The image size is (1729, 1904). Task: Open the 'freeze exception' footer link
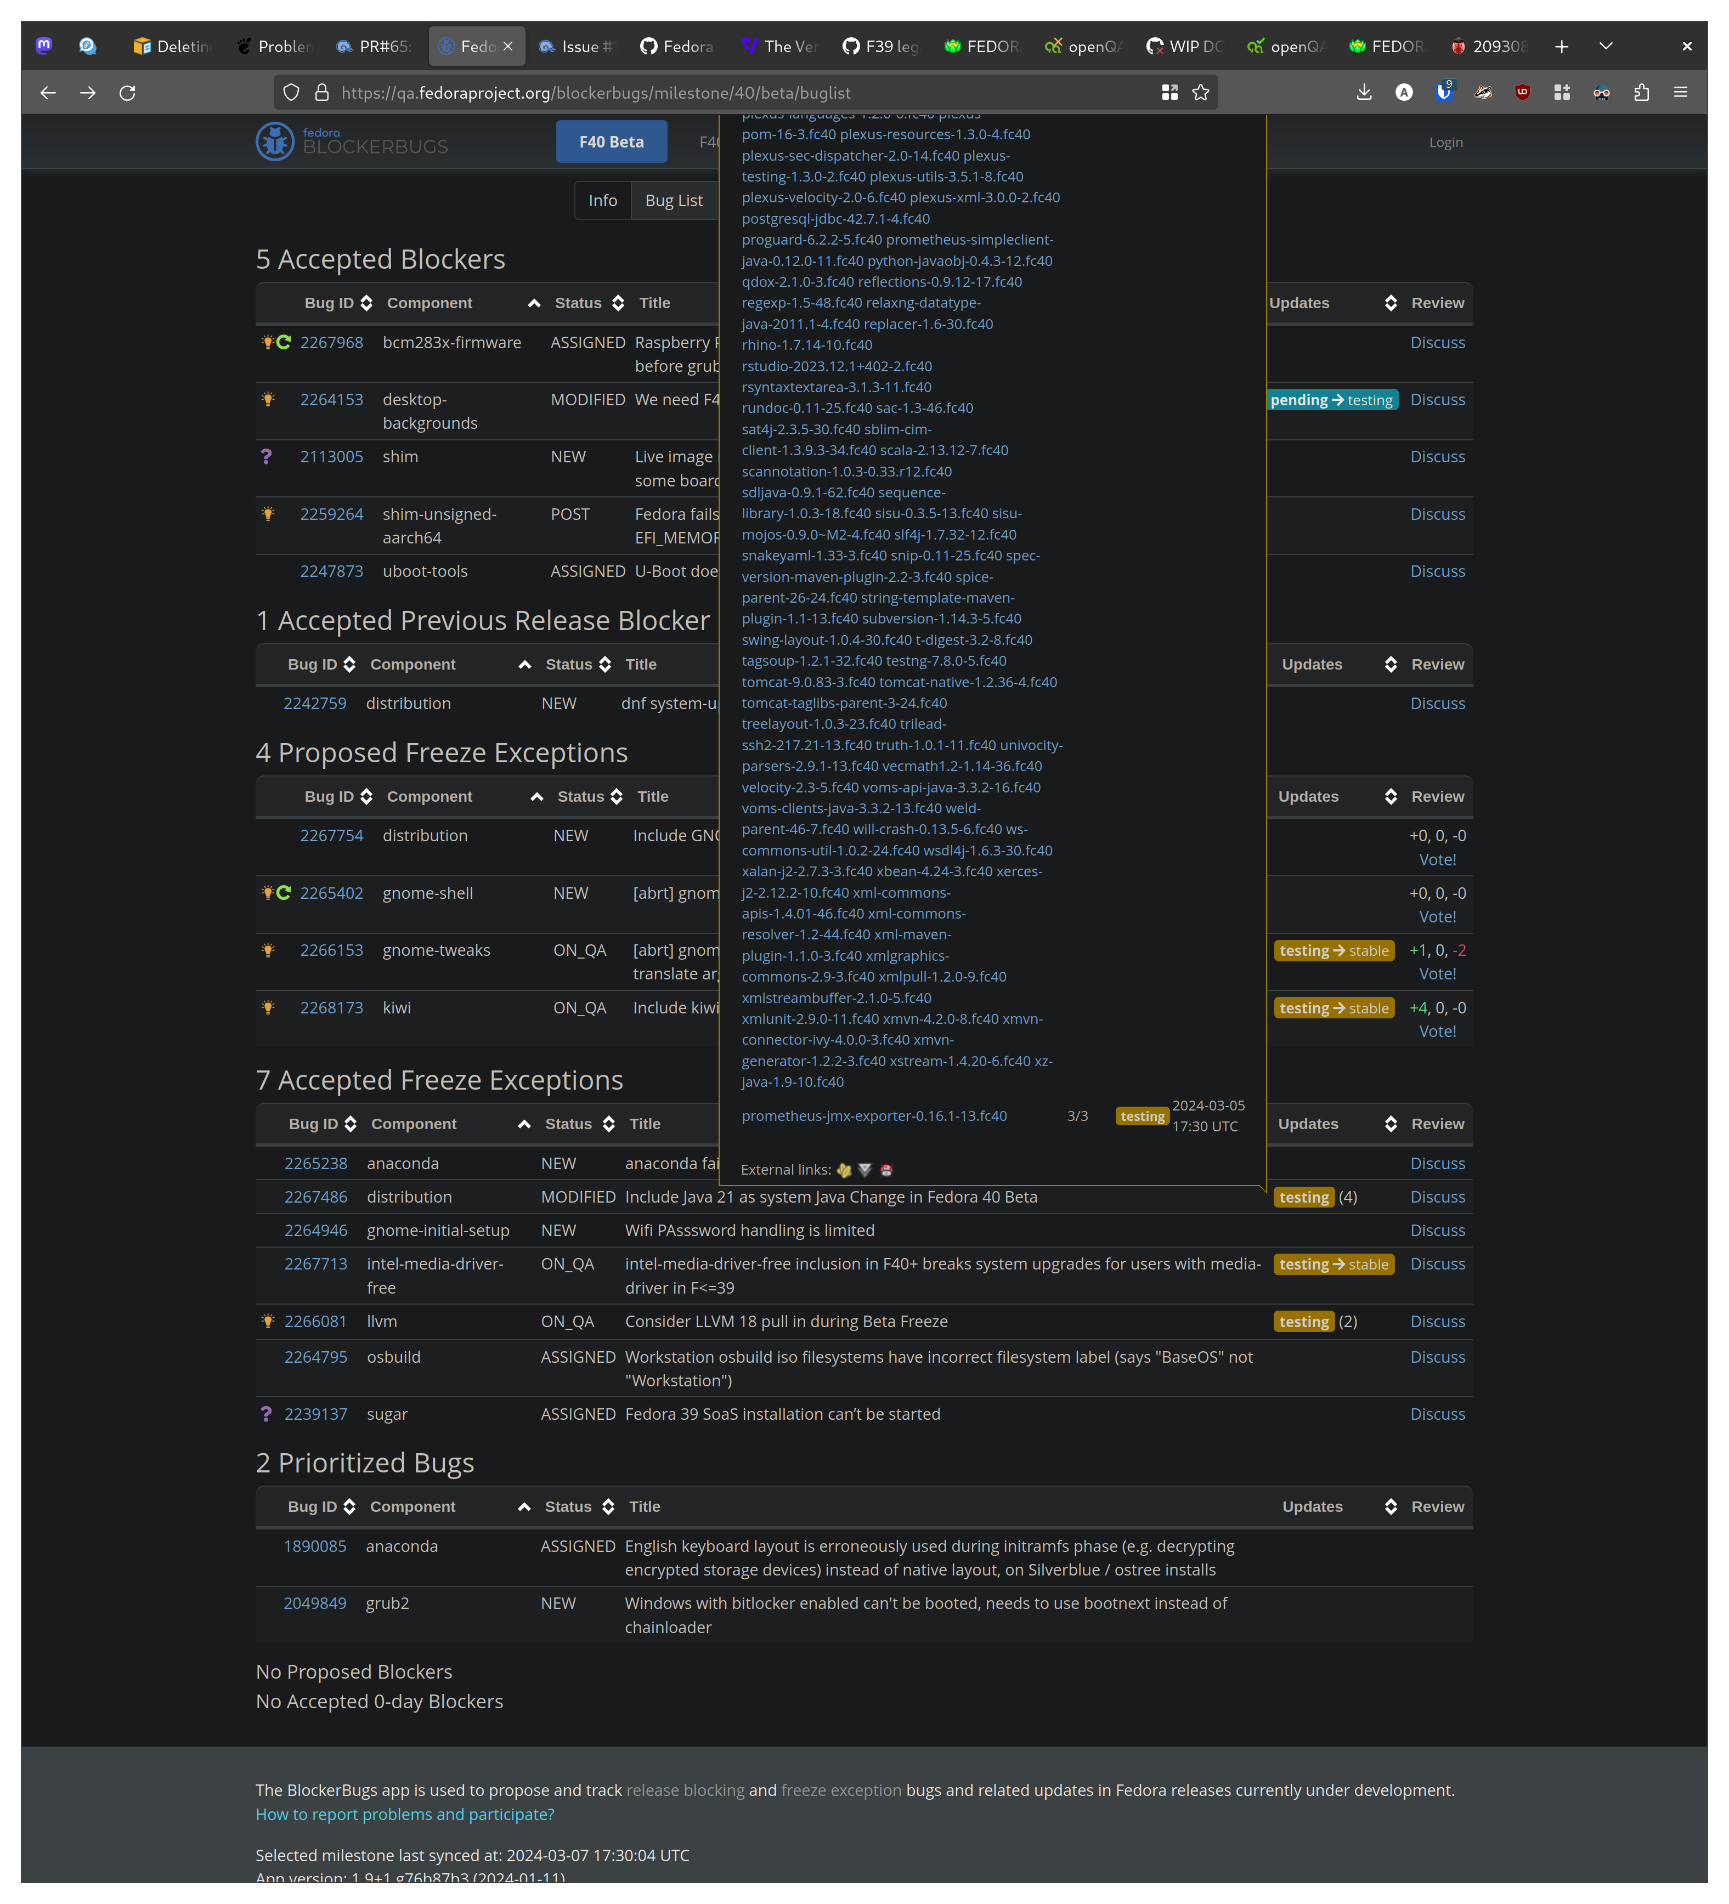(841, 1790)
